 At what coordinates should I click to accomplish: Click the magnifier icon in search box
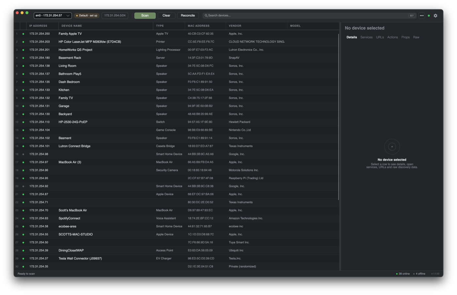pyautogui.click(x=206, y=15)
